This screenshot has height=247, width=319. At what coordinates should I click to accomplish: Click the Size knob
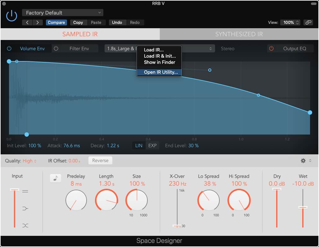coord(137,200)
